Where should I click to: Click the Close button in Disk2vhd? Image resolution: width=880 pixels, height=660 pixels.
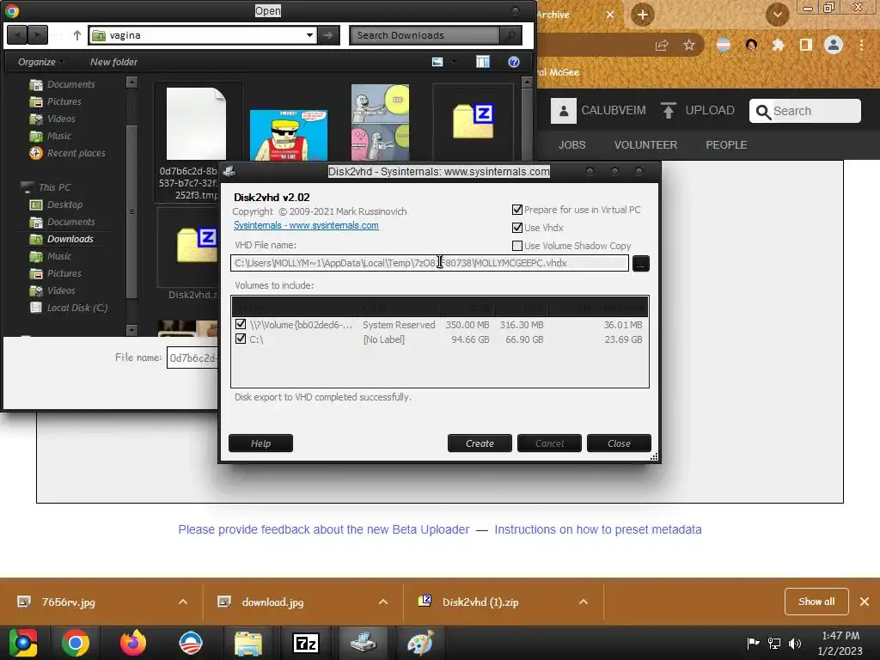[619, 443]
